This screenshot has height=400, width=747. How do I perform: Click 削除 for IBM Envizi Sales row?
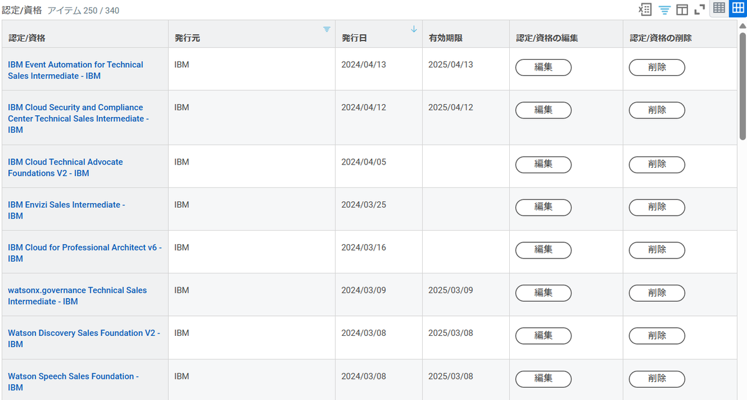coord(657,207)
